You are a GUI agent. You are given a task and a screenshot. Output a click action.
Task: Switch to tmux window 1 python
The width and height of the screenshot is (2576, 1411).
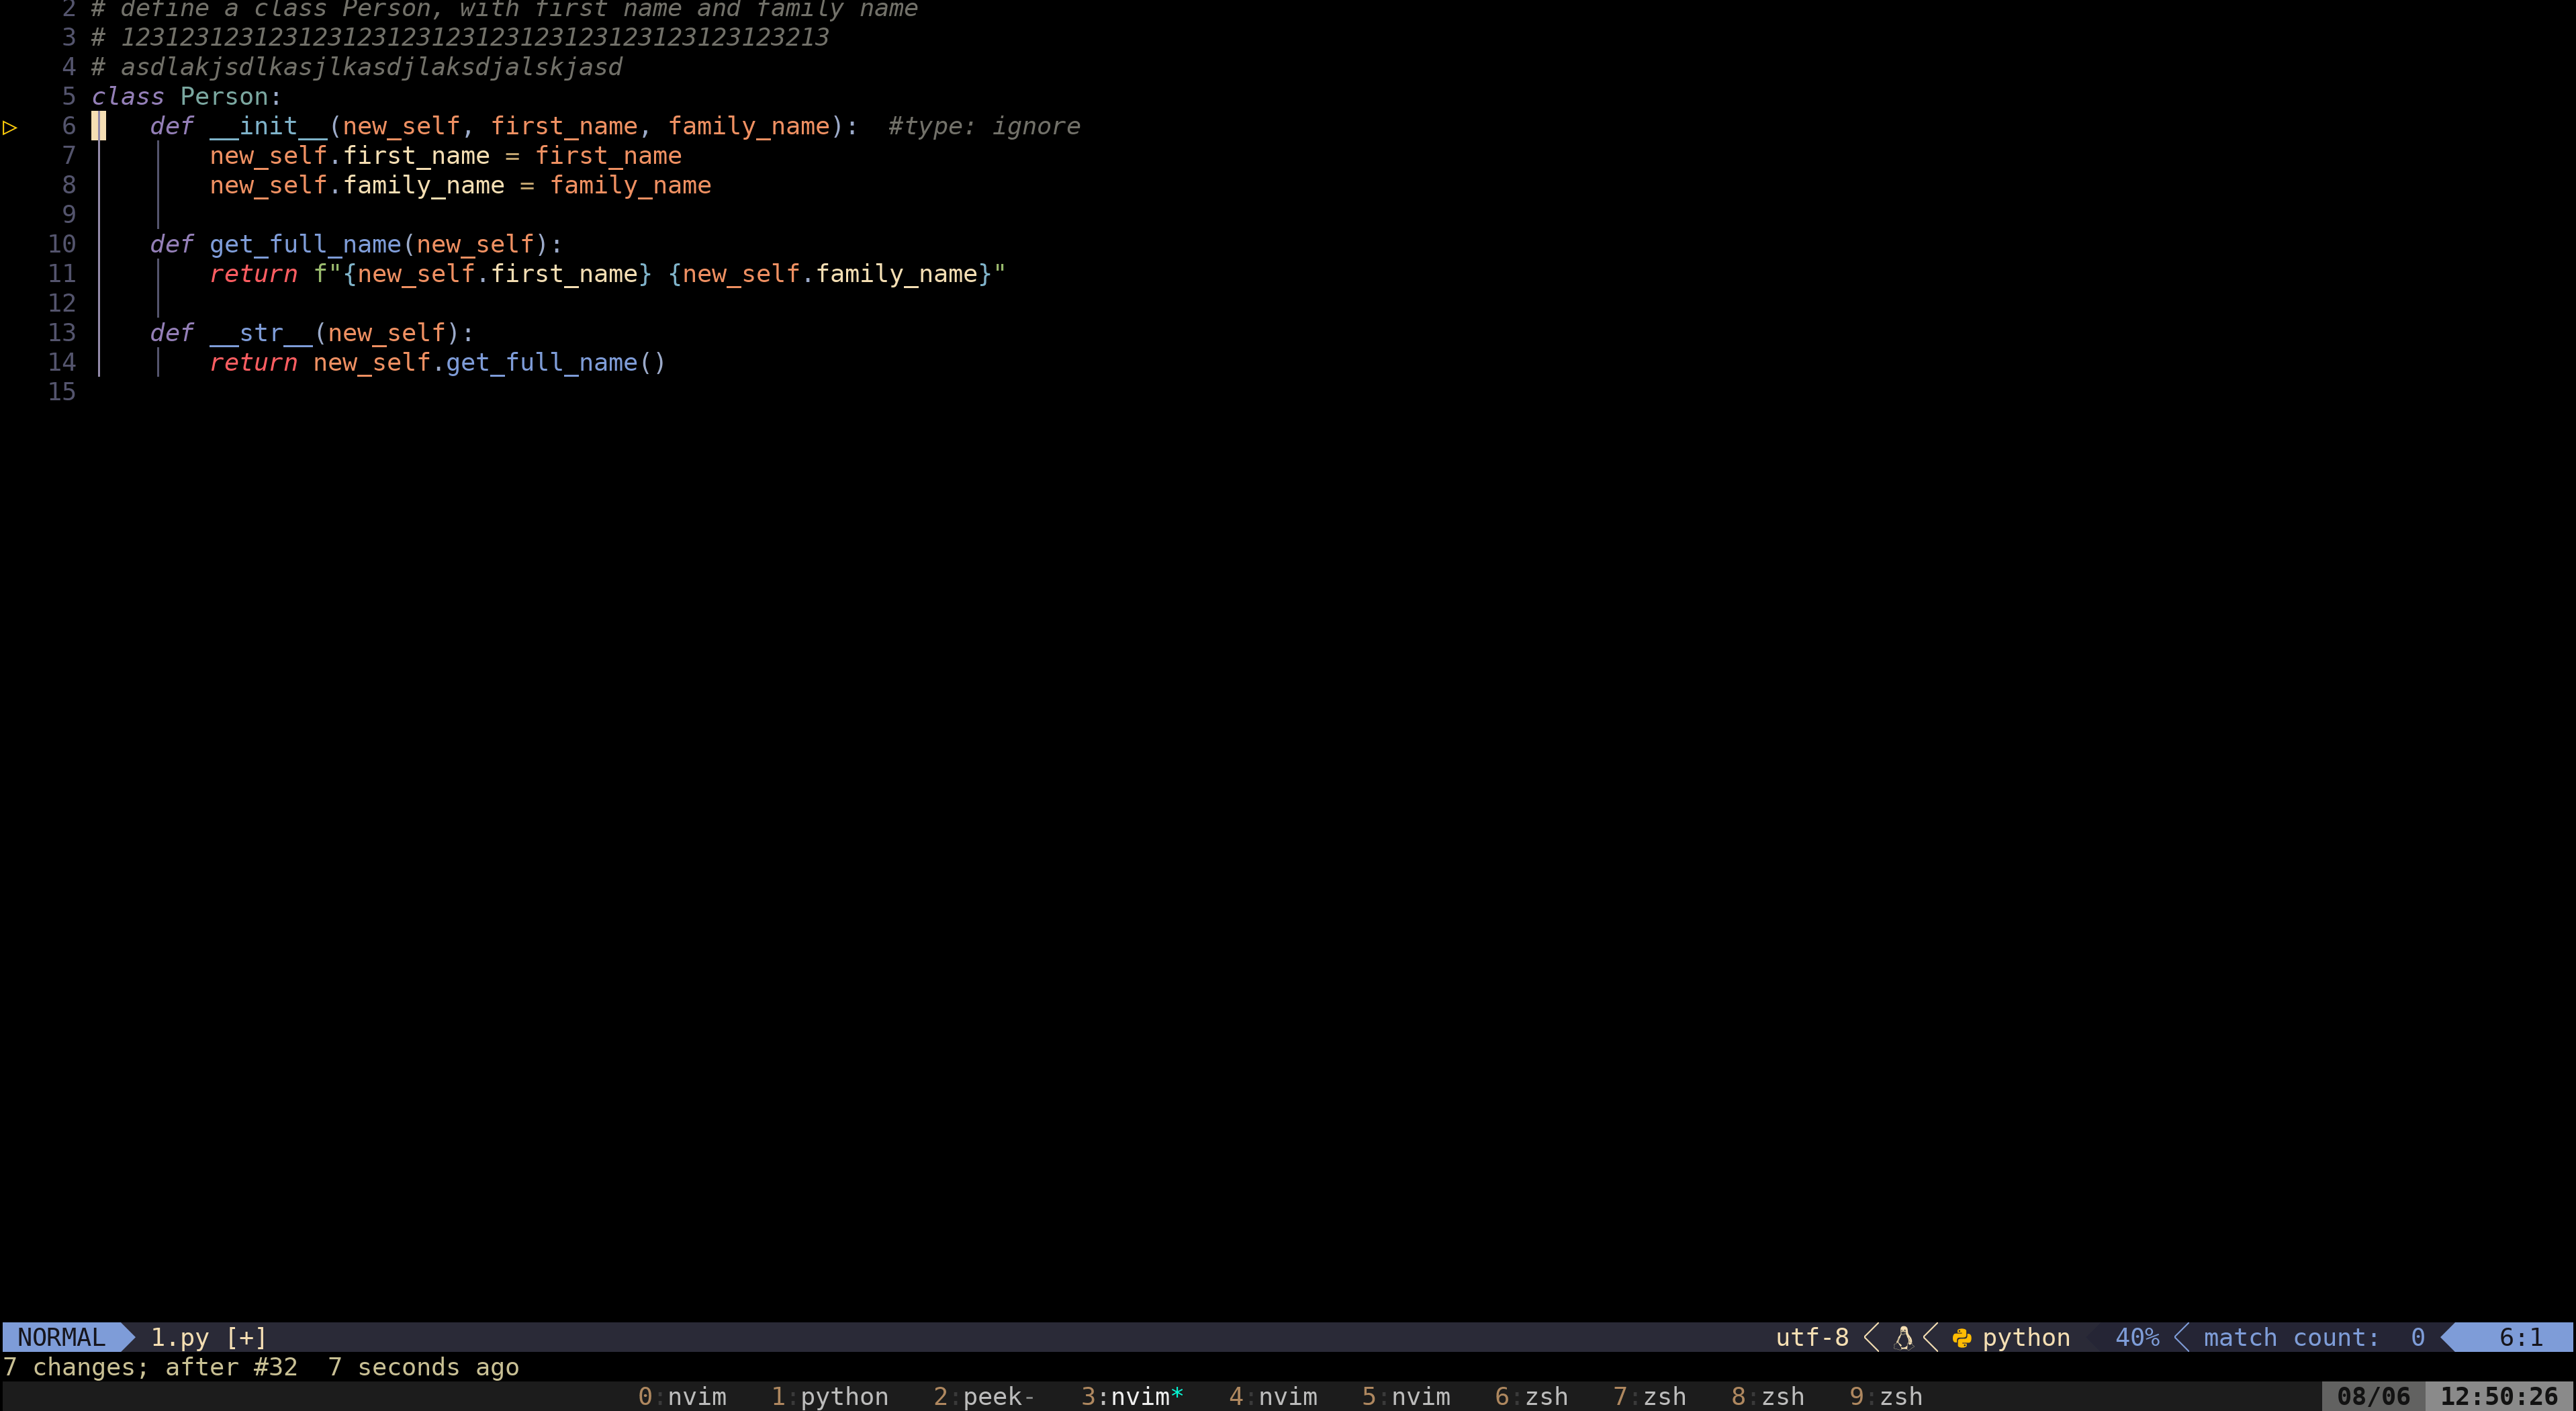tap(829, 1396)
